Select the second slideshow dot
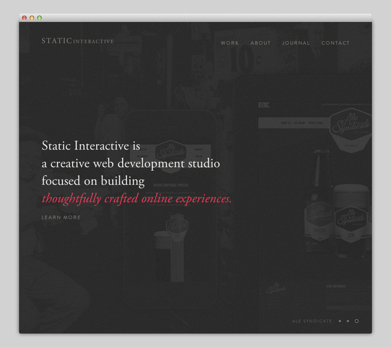Screen dimensions: 391x347 (x=348, y=321)
